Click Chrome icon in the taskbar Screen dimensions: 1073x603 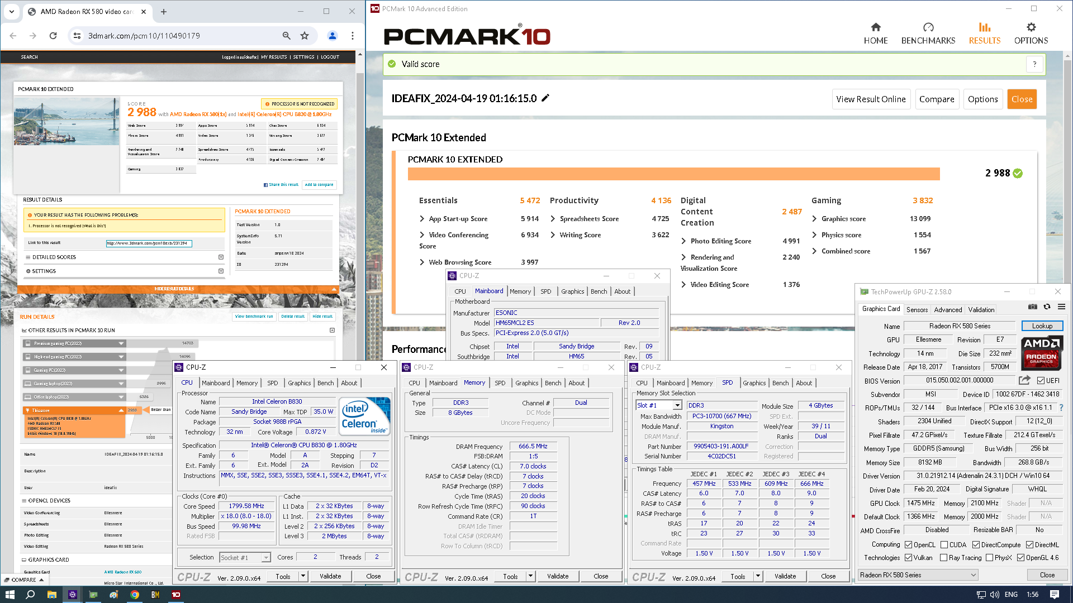135,595
